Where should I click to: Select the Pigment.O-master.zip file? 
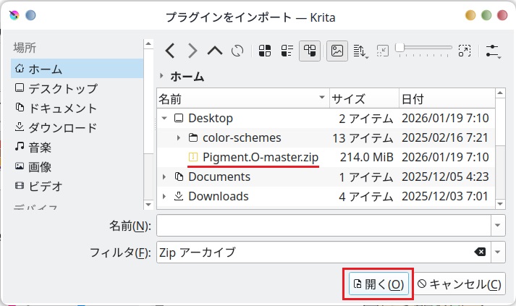coord(260,157)
